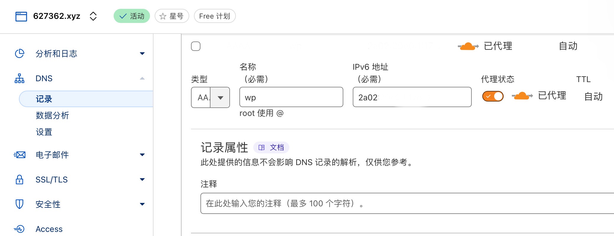This screenshot has height=236, width=614.
Task: Select 数据分析 under DNS
Action: coord(52,115)
